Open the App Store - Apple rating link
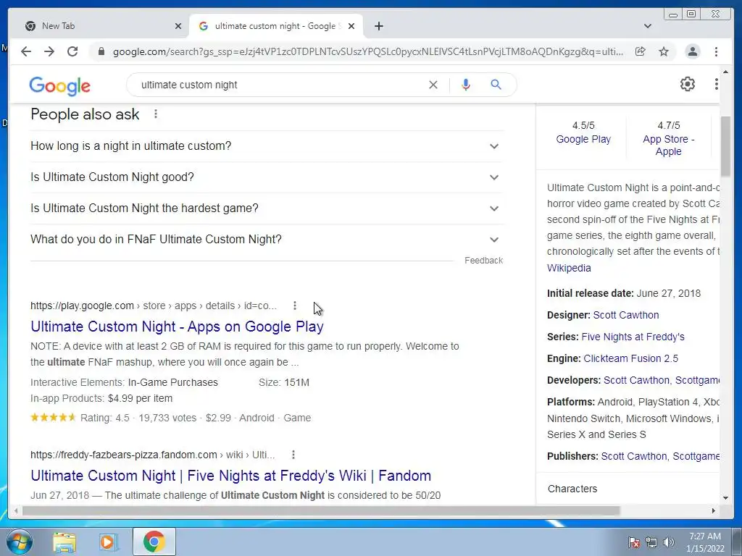Screen dimensions: 742x556 [668, 145]
